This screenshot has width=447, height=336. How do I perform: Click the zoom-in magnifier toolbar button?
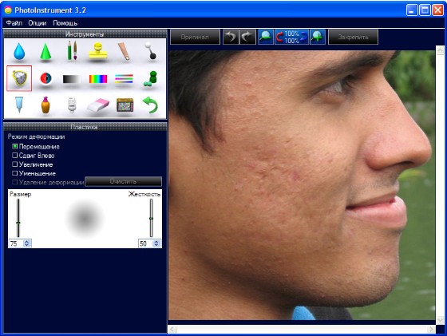pos(318,37)
